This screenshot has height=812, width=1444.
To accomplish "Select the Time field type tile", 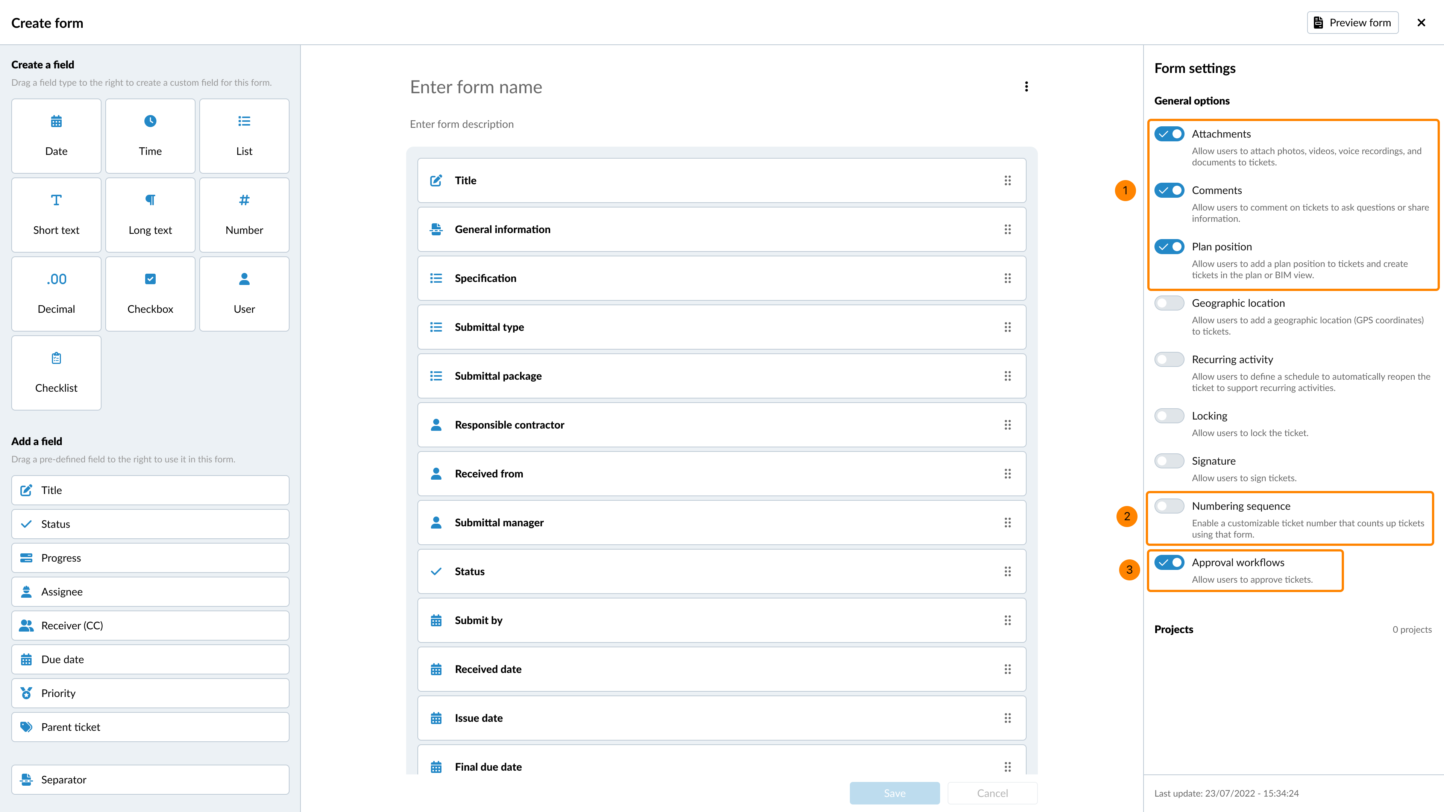I will coord(150,136).
